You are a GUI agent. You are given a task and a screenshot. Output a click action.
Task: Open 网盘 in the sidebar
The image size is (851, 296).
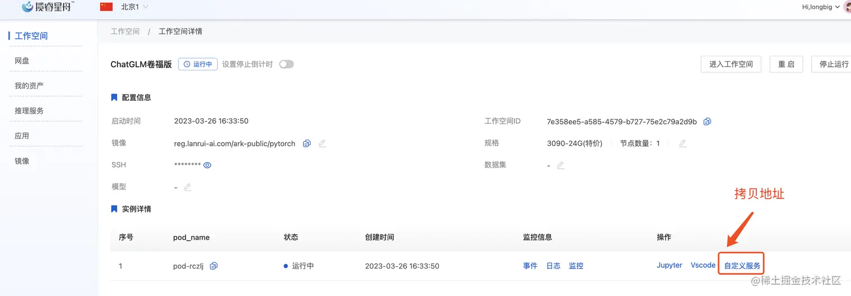pyautogui.click(x=22, y=61)
